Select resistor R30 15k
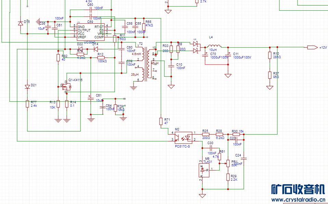This screenshot has height=204, width=328. coord(236,134)
